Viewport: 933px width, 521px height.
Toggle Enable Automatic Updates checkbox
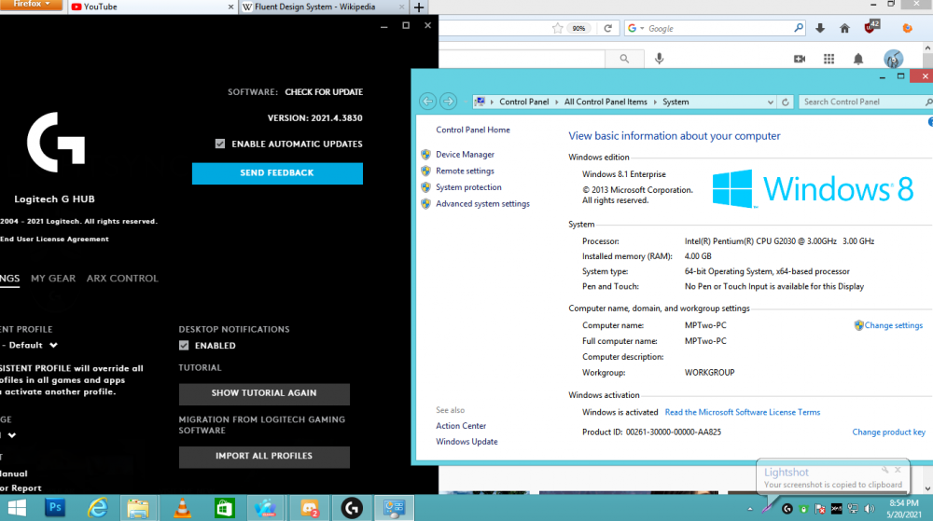[220, 144]
